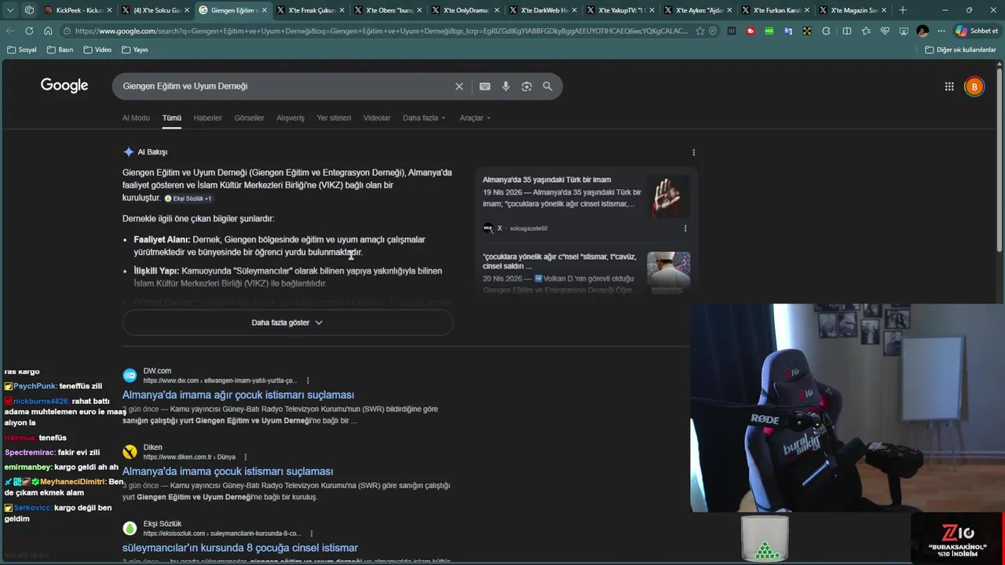Open the DW.com result three-dot options
Image resolution: width=1005 pixels, height=565 pixels.
click(308, 381)
